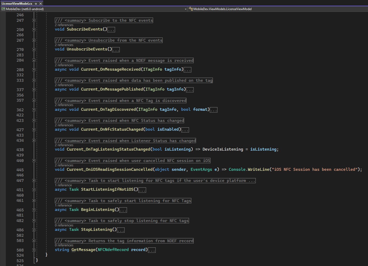This screenshot has height=266, width=368.
Task: Click the ellipsis box after SubscribeEvents()
Action: (111, 29)
